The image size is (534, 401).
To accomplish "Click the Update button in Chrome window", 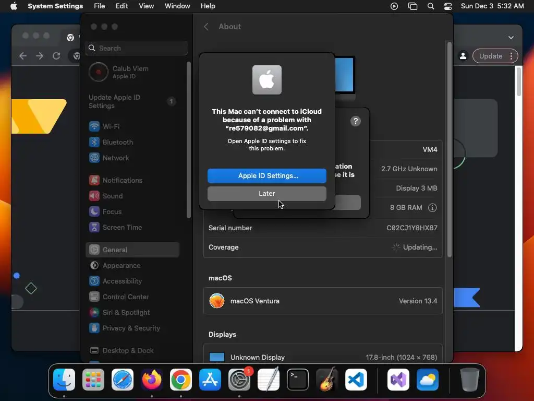I will pos(491,56).
